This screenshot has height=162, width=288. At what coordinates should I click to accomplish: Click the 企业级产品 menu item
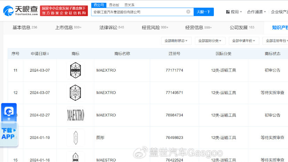[279, 12]
